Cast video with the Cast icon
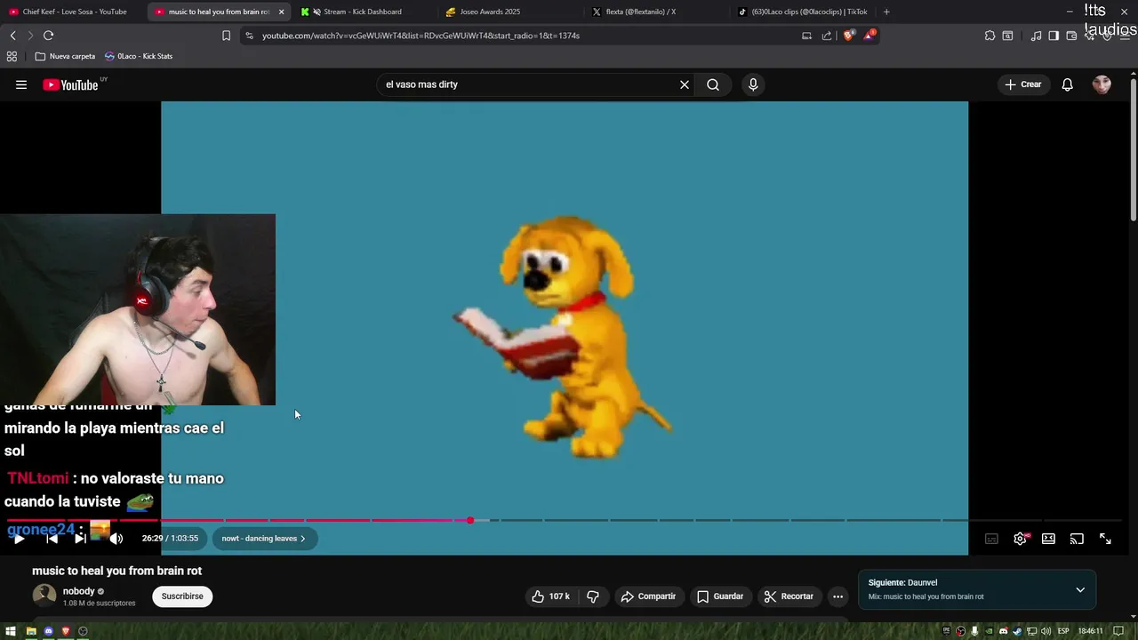 pos(1077,539)
